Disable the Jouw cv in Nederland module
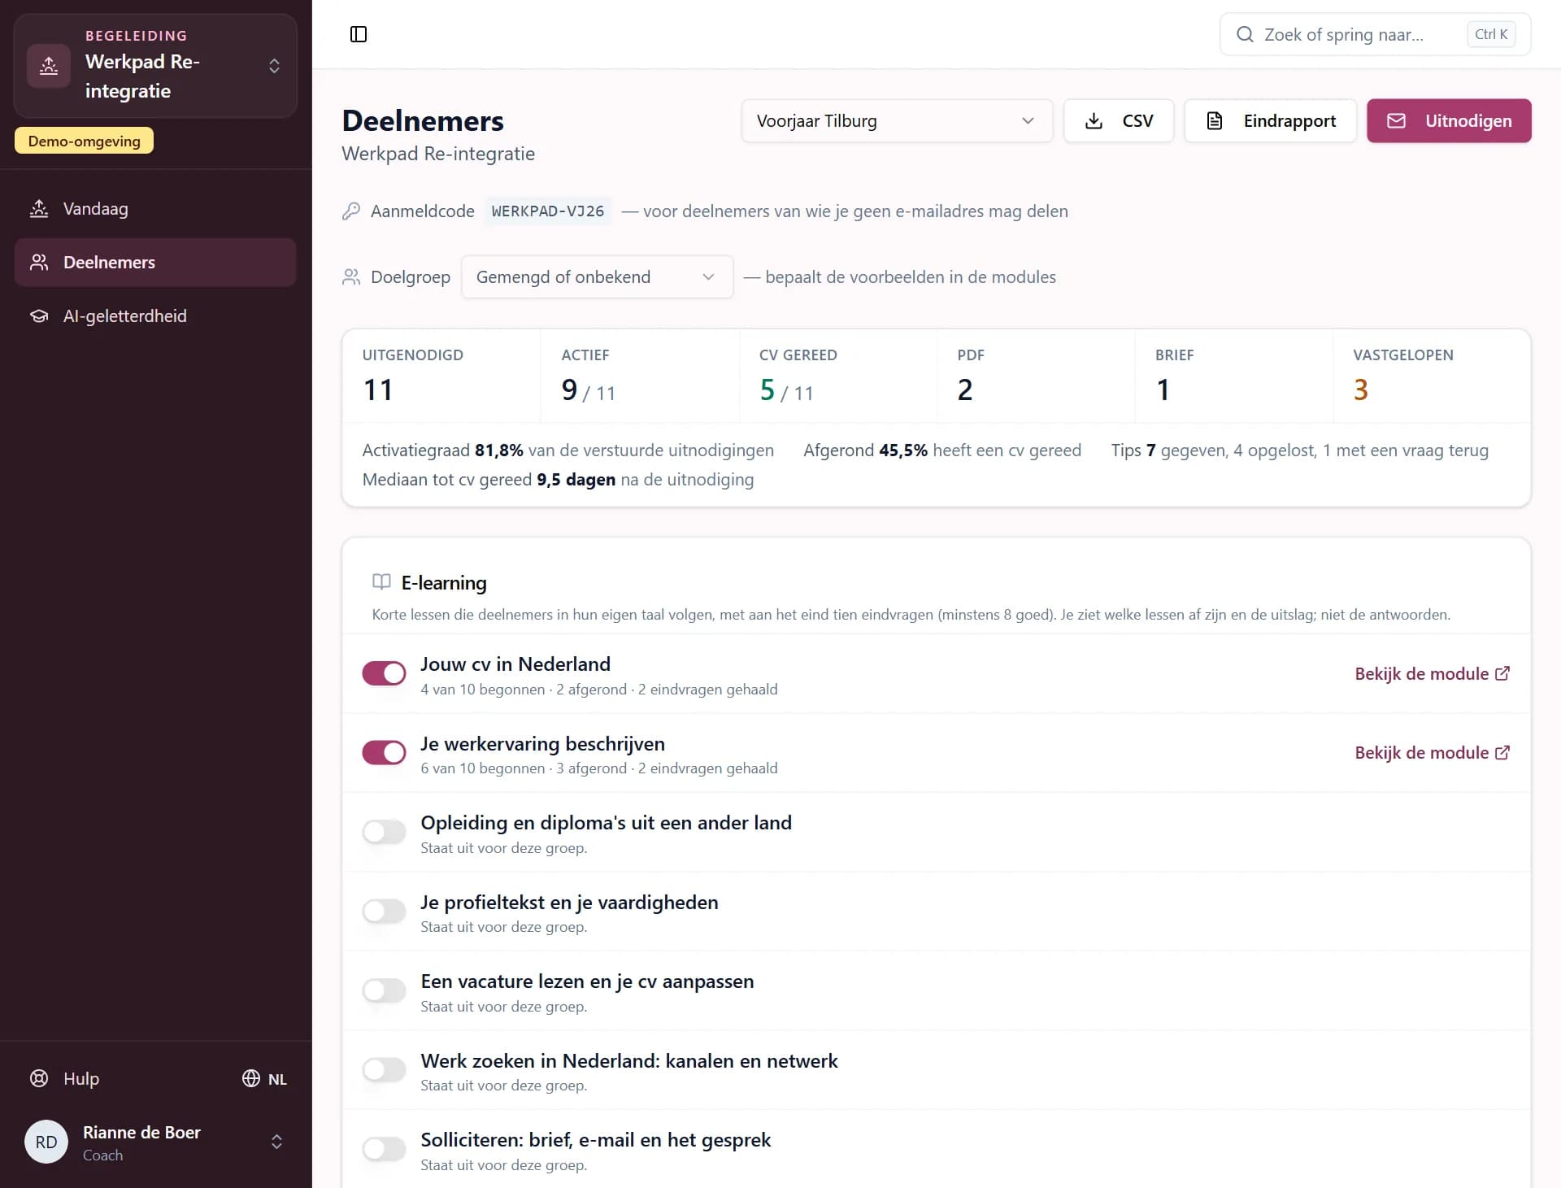This screenshot has width=1561, height=1188. click(384, 673)
